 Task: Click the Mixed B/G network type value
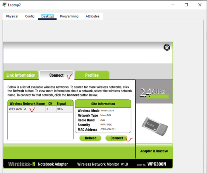tap(105, 115)
